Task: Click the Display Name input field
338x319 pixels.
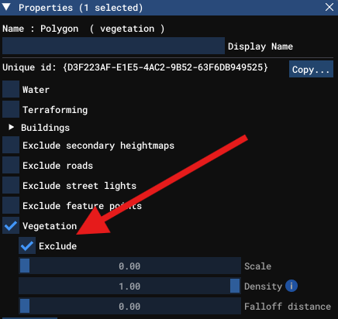Action: 113,46
